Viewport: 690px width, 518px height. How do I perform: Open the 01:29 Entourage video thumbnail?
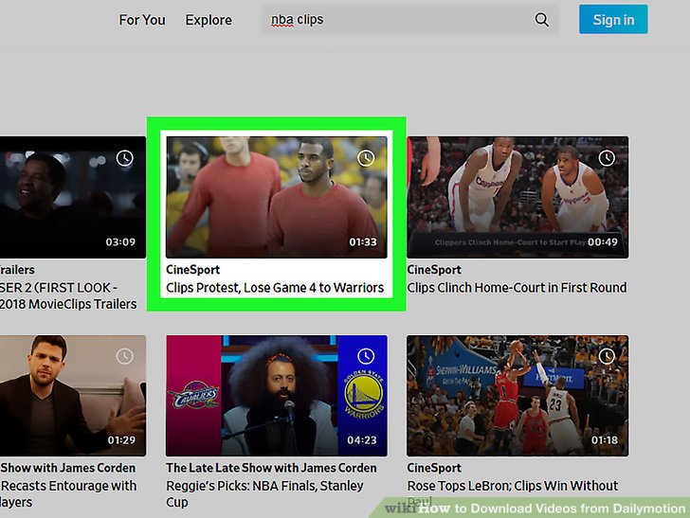pos(73,396)
